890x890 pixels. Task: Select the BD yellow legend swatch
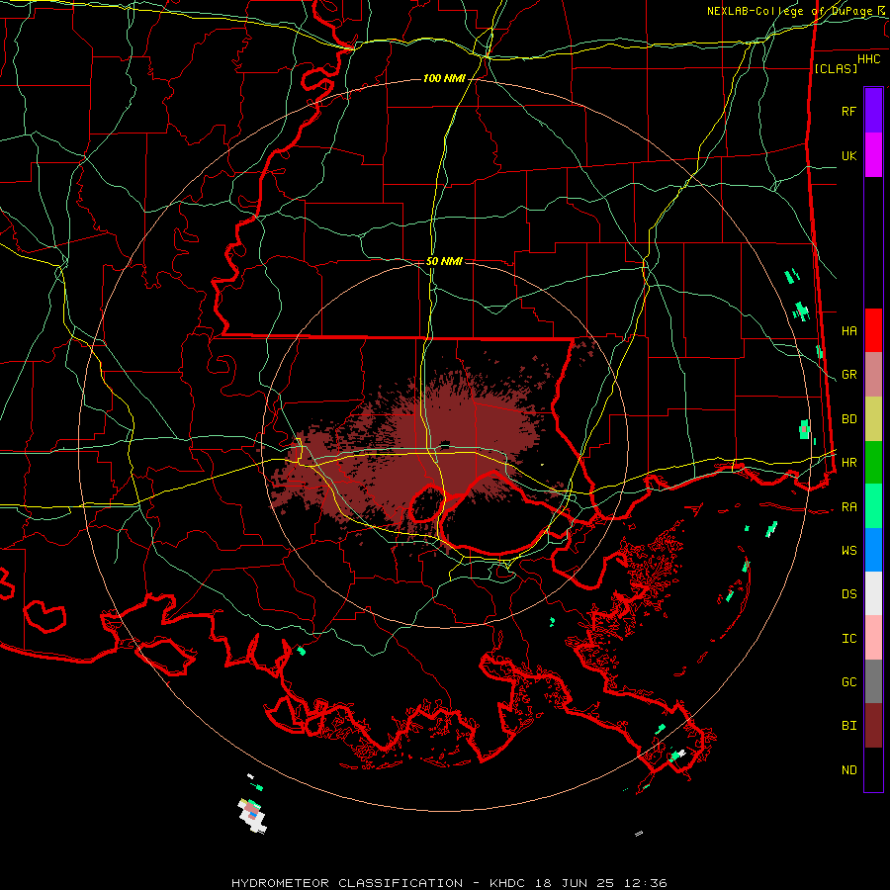click(x=873, y=419)
